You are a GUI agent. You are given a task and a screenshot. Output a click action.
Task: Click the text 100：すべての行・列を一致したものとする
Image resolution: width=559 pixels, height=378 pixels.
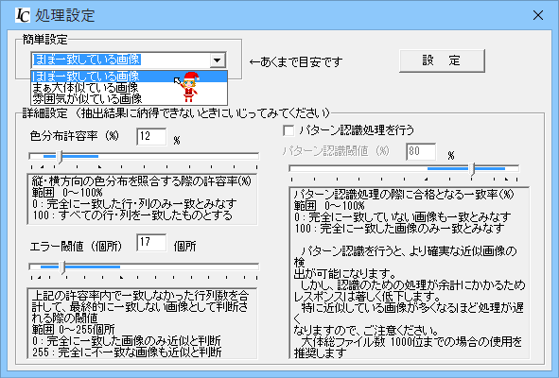(x=132, y=215)
